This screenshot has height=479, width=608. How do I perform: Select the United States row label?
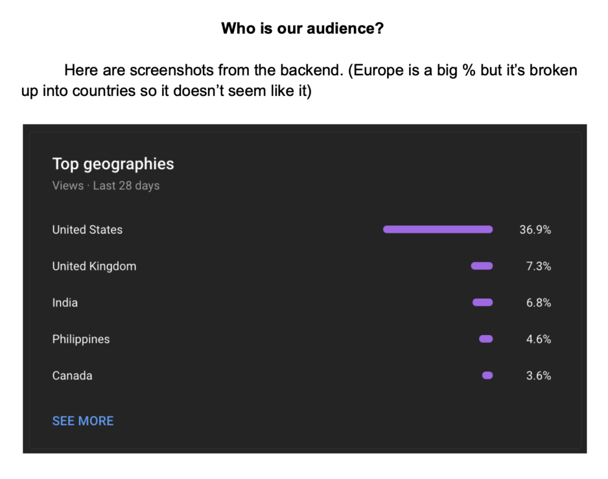click(87, 229)
